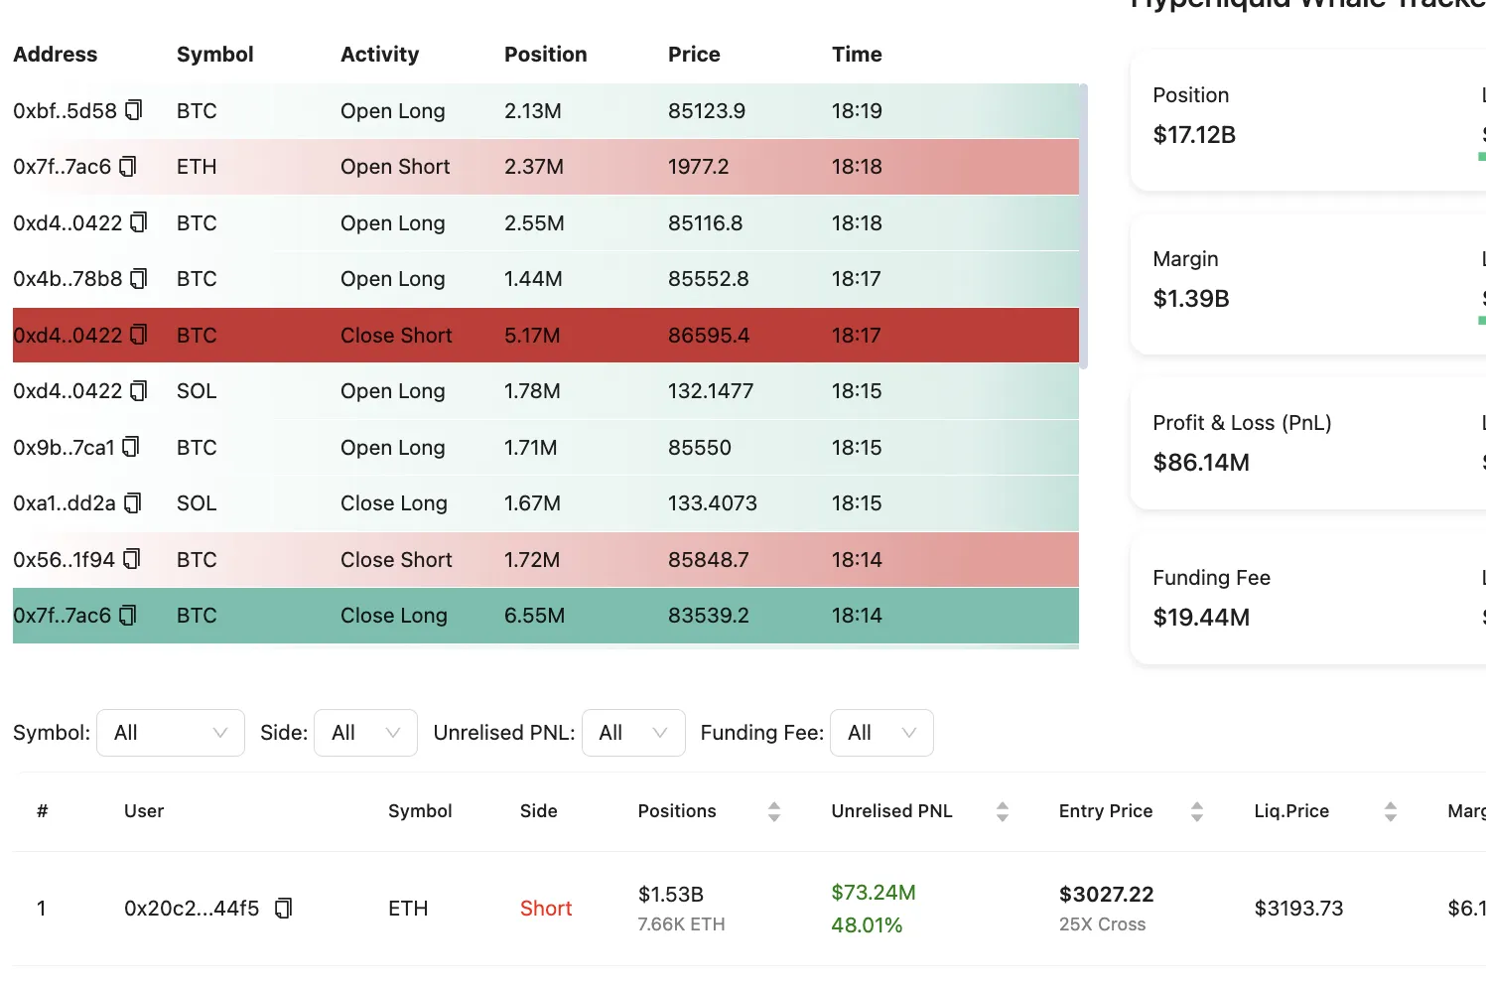Copy address 0x4b..78b8 icon
Screen dimensions: 1486x991
click(139, 279)
